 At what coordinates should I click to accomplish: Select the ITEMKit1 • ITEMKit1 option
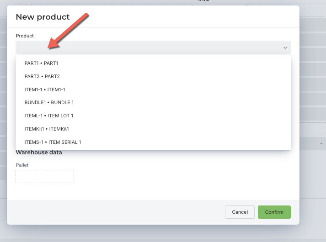click(x=153, y=129)
